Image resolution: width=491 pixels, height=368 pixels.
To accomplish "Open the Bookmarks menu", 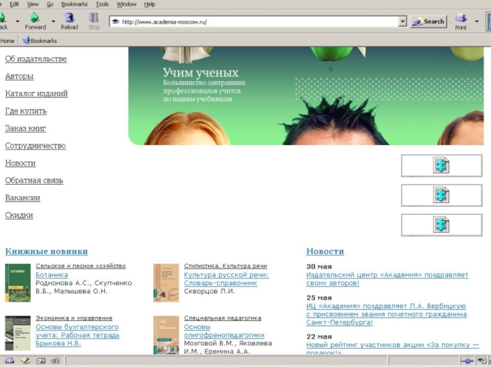I will (x=74, y=4).
